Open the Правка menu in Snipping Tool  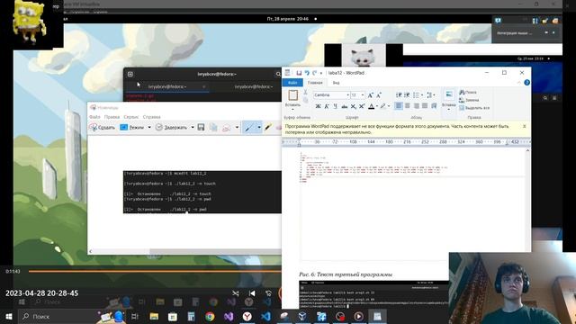(112, 117)
